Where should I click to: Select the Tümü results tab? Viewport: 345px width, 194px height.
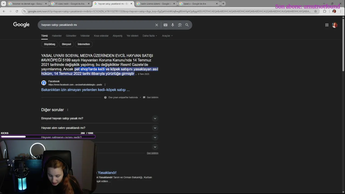click(x=44, y=36)
